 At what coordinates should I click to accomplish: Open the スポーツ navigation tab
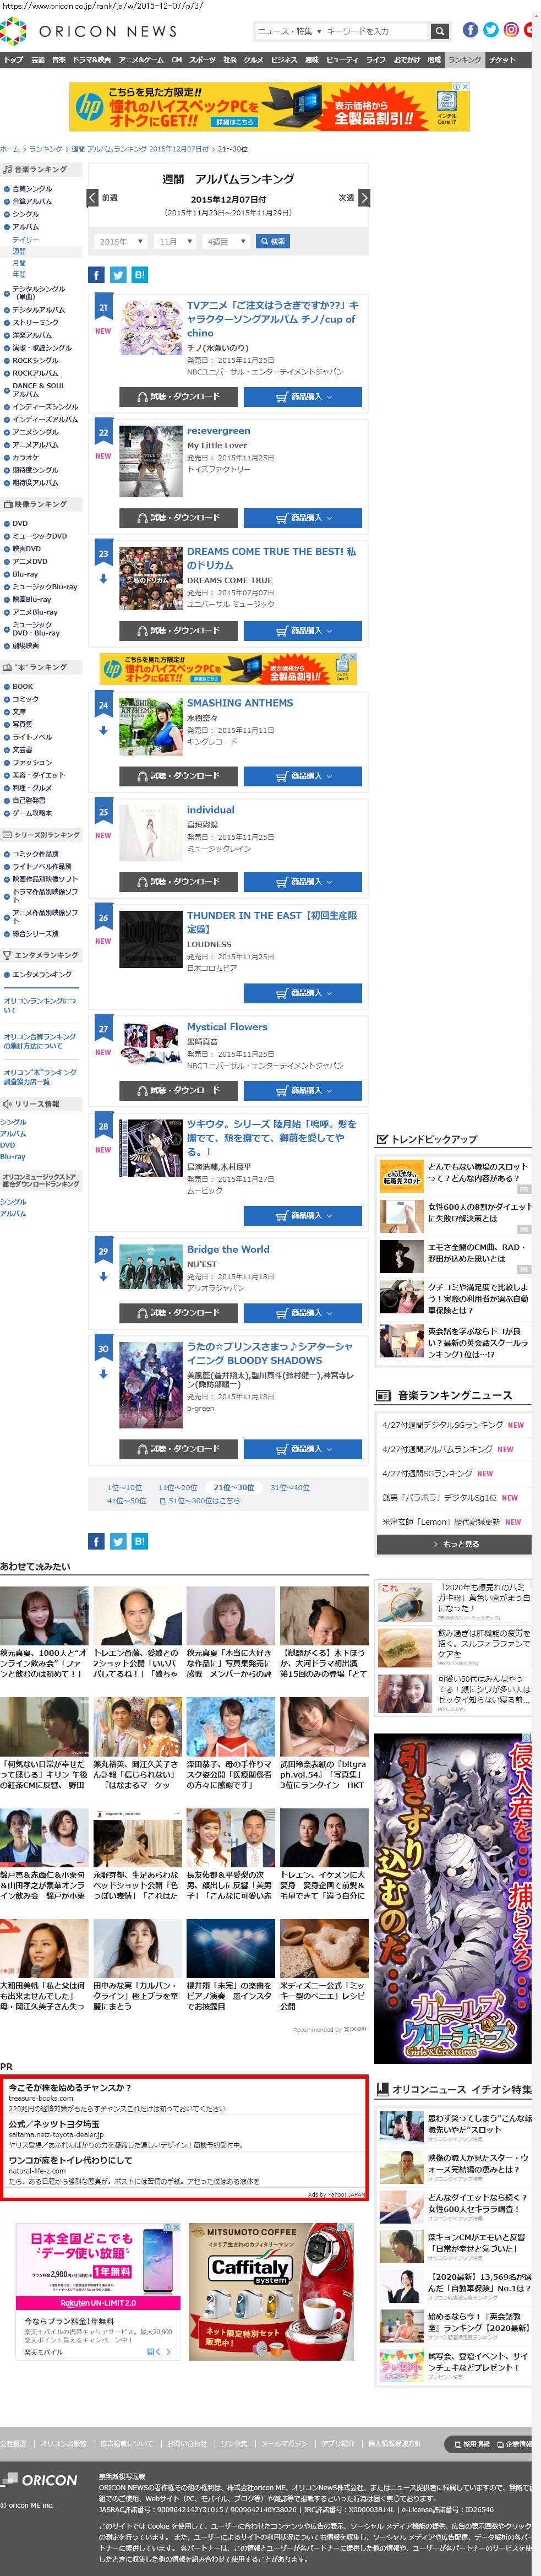202,60
